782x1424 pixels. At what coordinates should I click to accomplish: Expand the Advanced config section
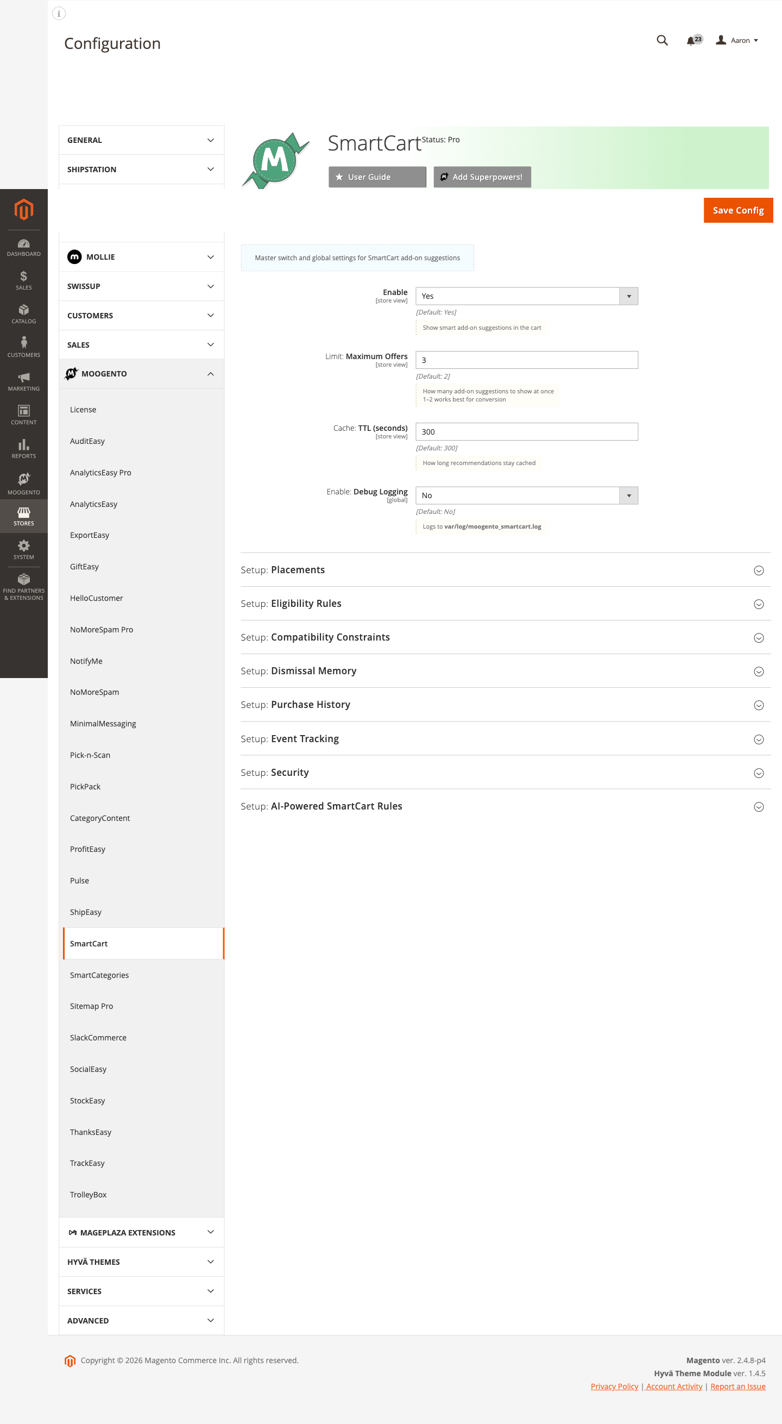[142, 1321]
